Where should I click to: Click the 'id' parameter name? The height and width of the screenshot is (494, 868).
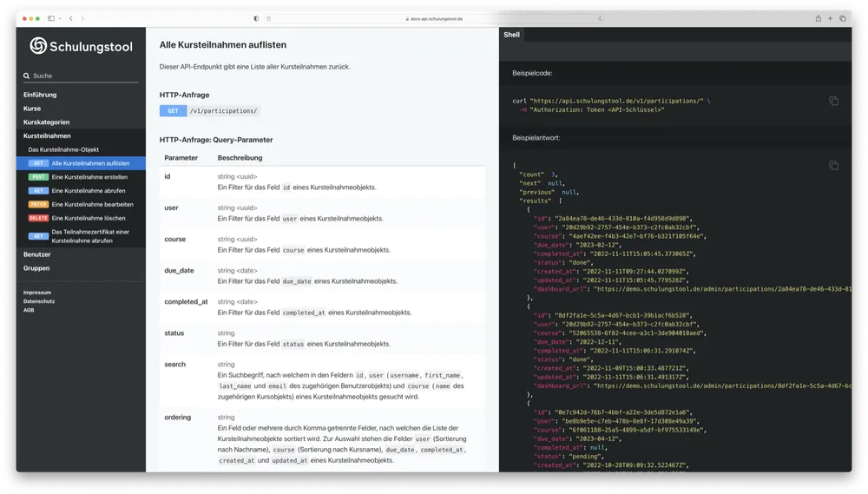[x=168, y=176]
